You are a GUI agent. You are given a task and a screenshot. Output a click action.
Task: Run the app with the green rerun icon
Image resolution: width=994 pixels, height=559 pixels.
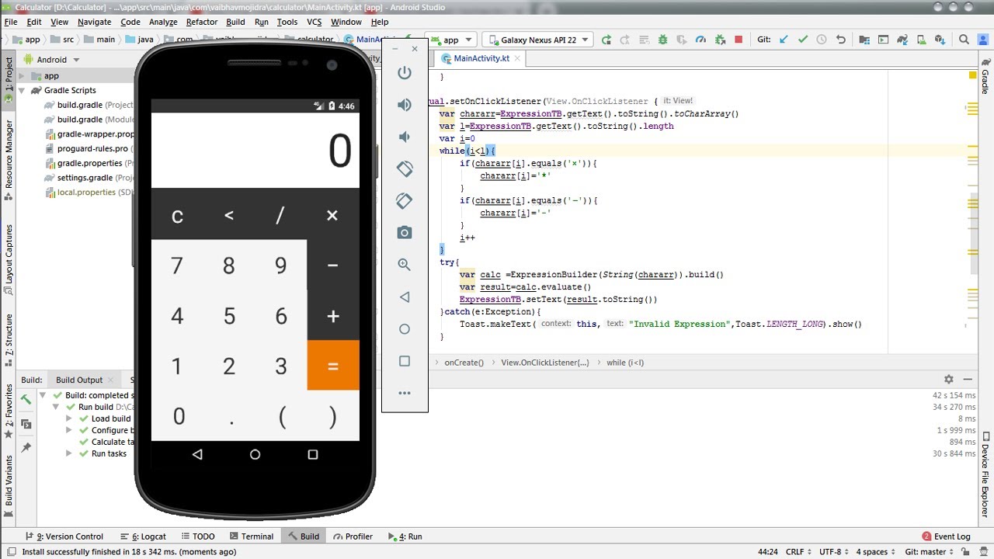[x=606, y=40]
